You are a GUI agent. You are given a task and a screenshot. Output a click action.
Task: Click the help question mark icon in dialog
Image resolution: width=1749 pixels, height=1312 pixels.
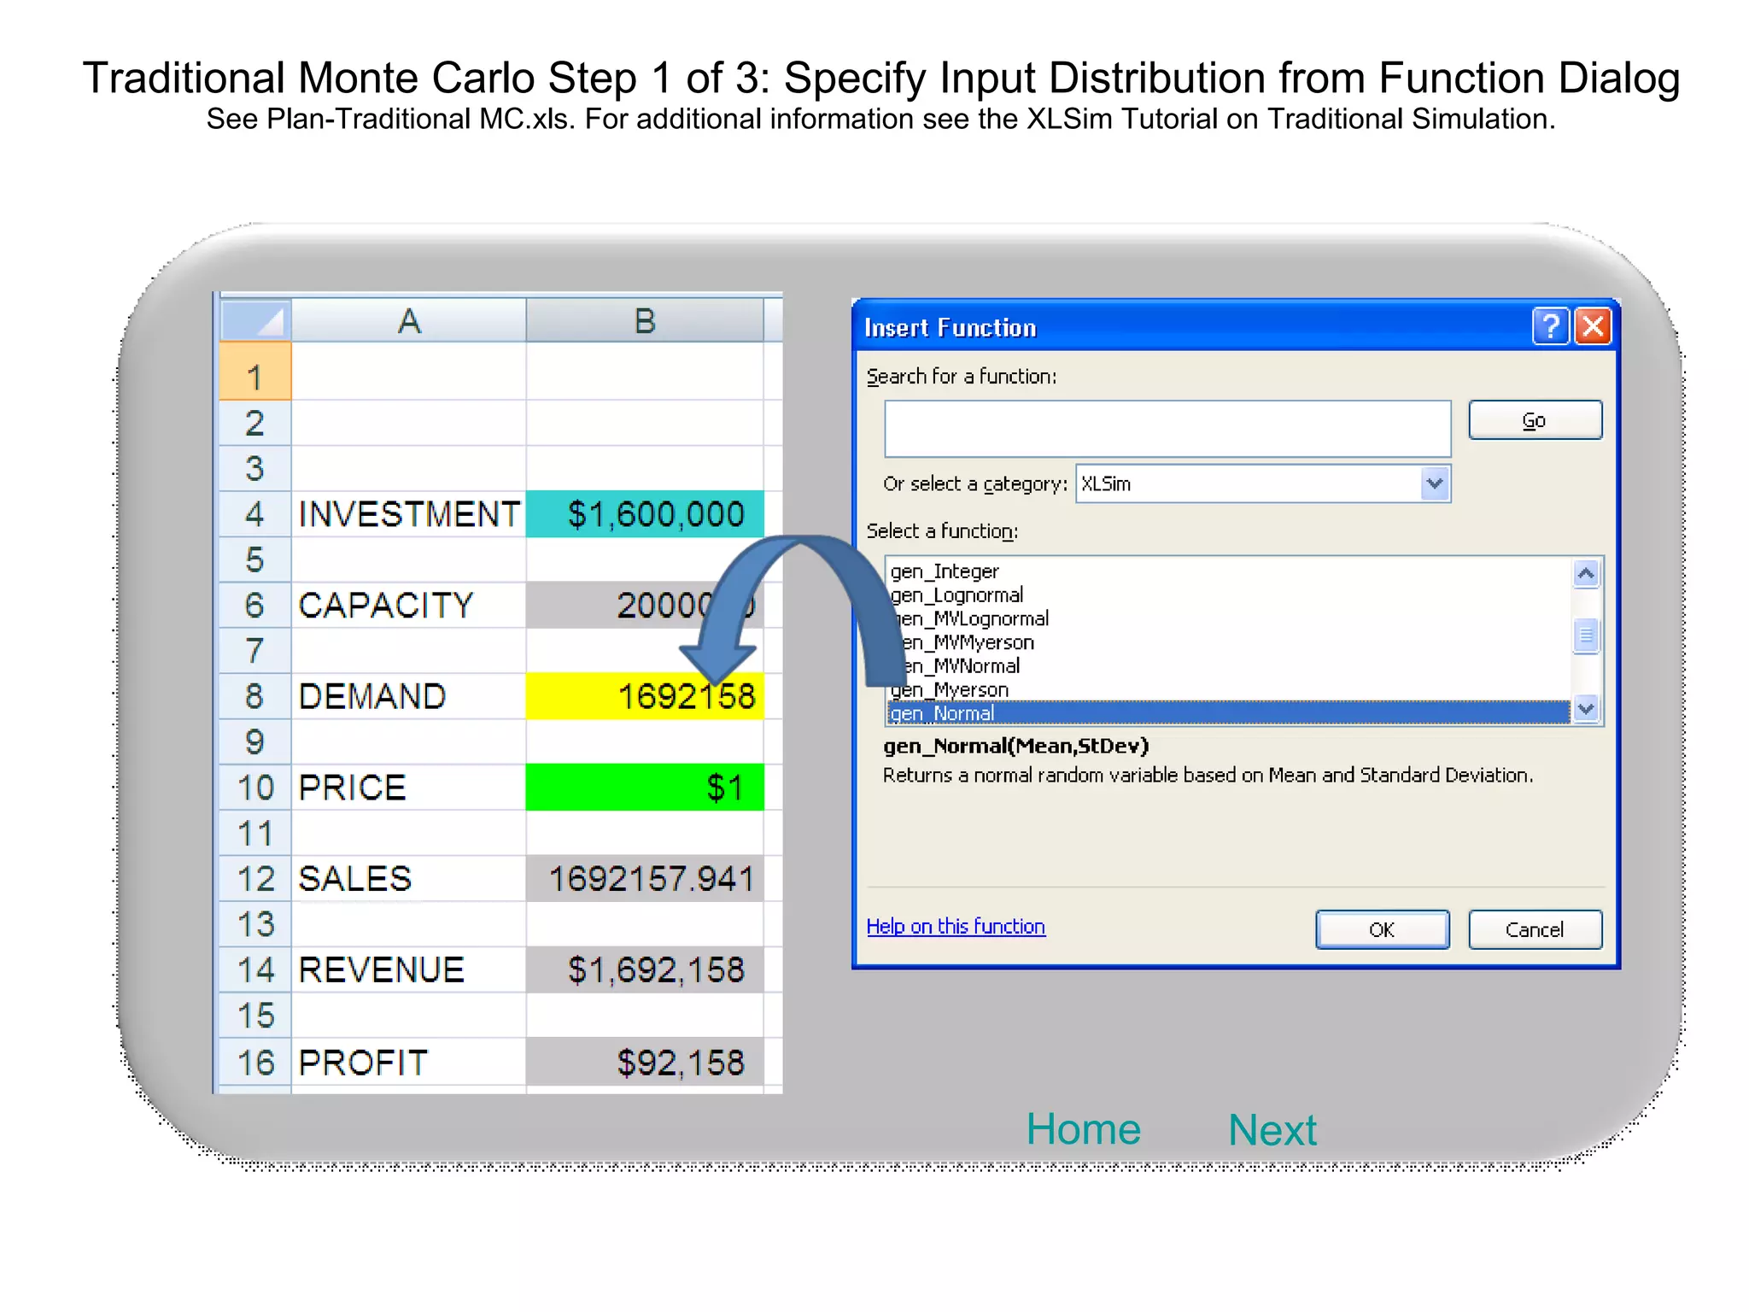click(x=1550, y=326)
